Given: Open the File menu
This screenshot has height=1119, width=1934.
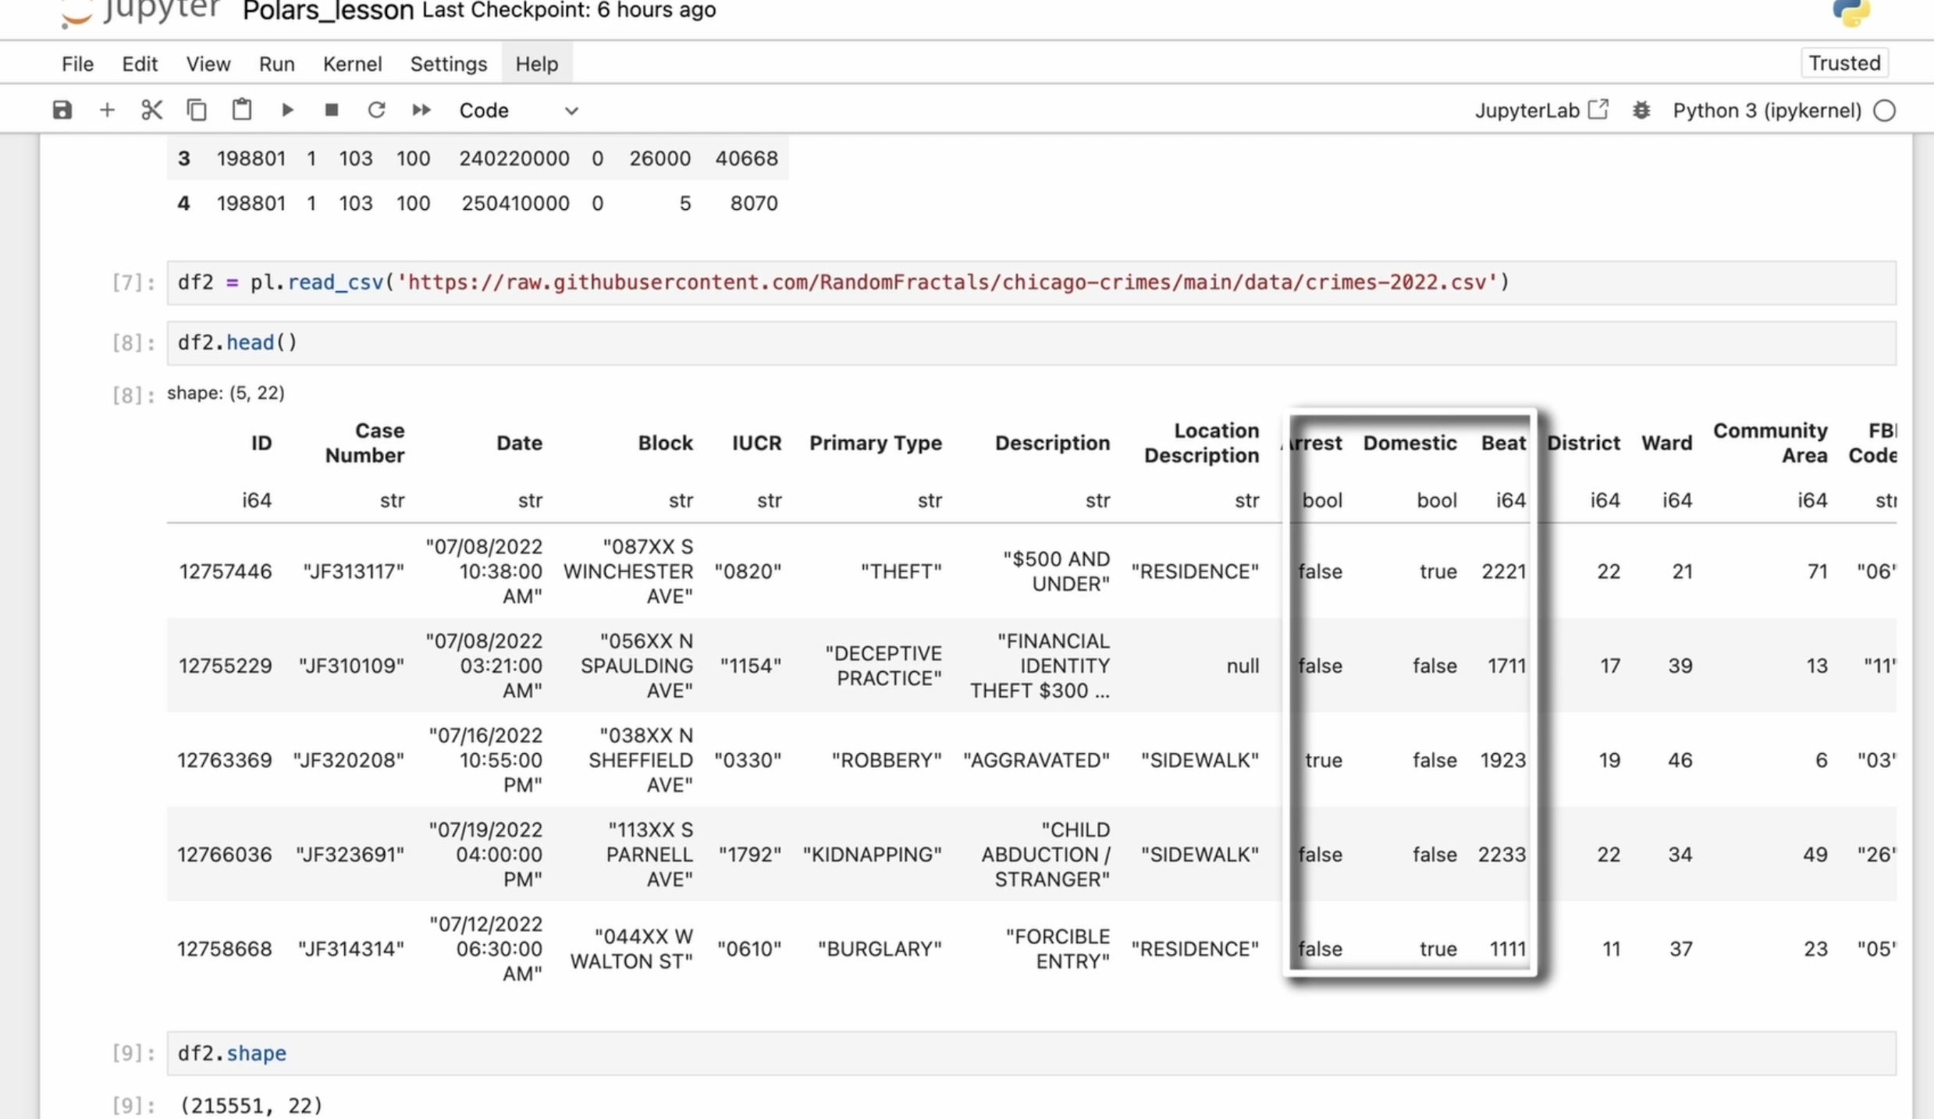Looking at the screenshot, I should point(77,64).
